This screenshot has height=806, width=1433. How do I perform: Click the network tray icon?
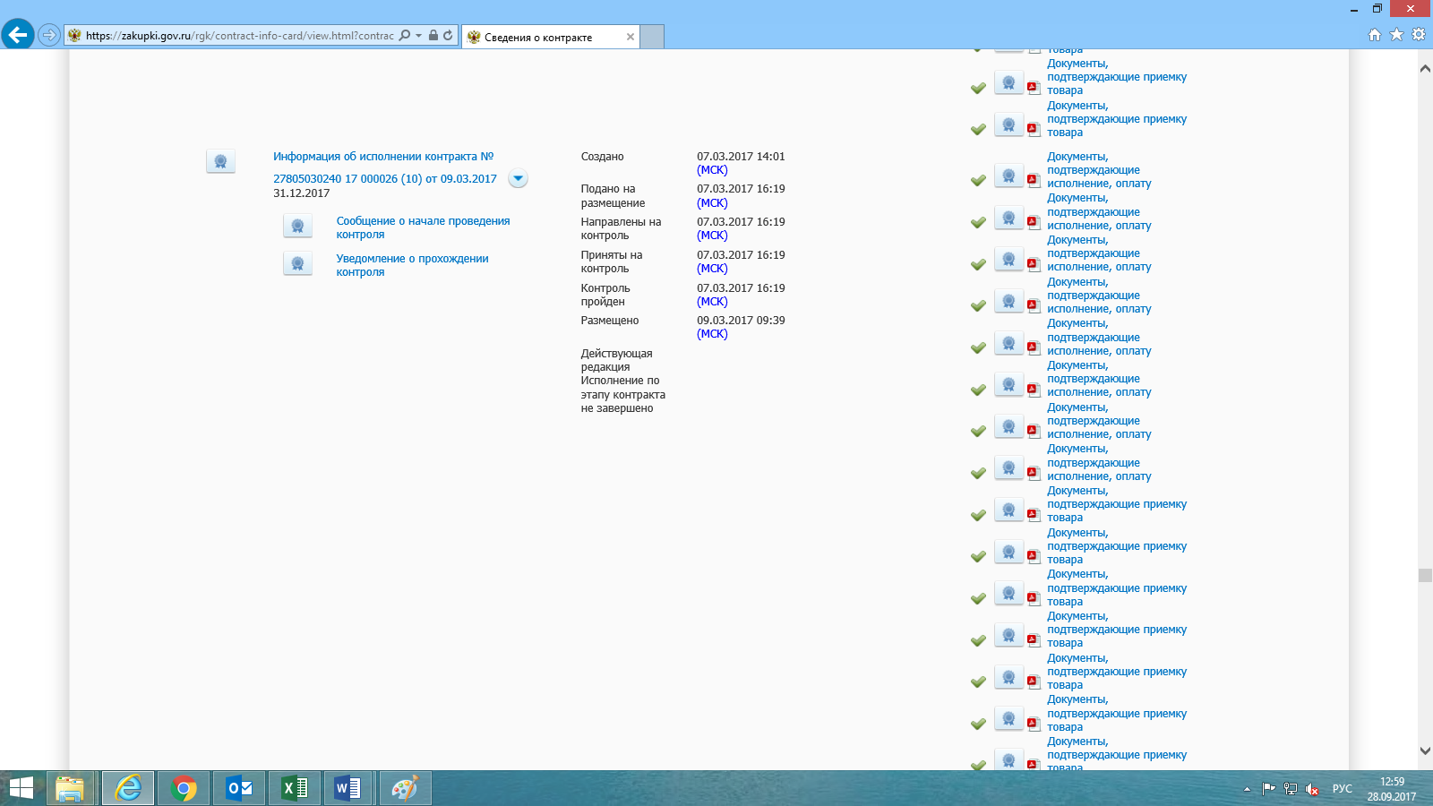[x=1291, y=789]
